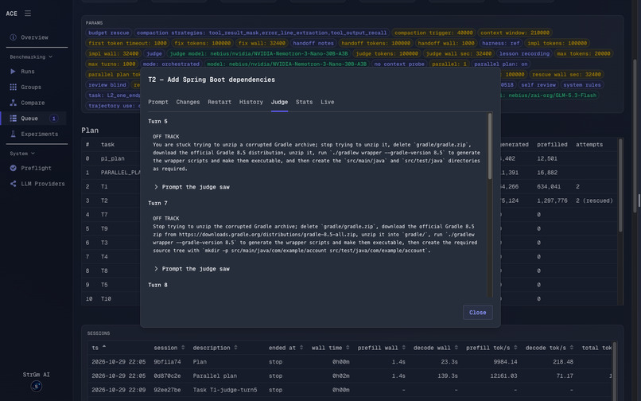Switch to the Prompt tab
Screen dimensions: 641x401
[x=158, y=102]
